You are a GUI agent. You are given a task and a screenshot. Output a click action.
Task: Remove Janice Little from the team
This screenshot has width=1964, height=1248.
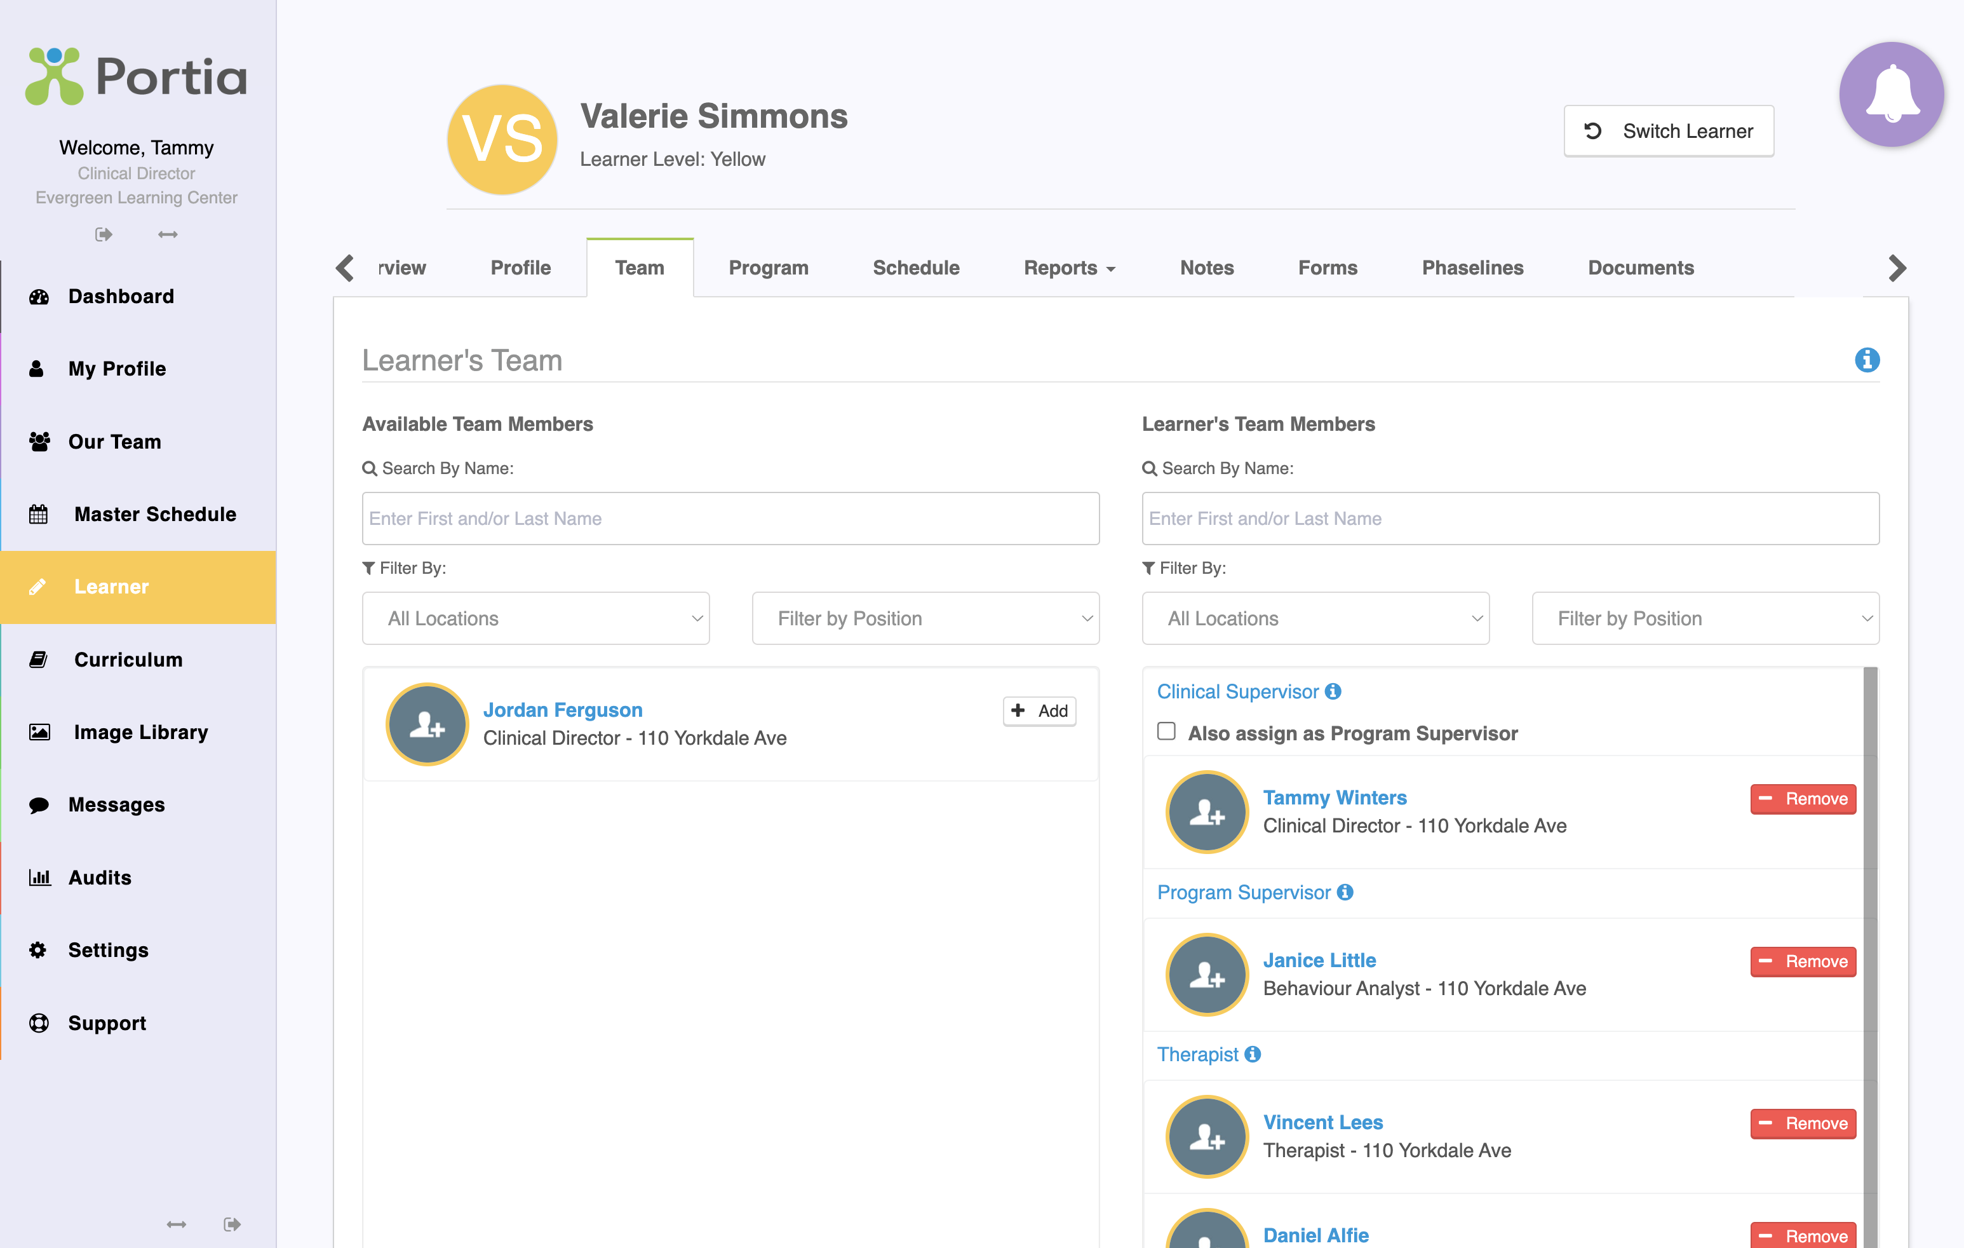1803,961
